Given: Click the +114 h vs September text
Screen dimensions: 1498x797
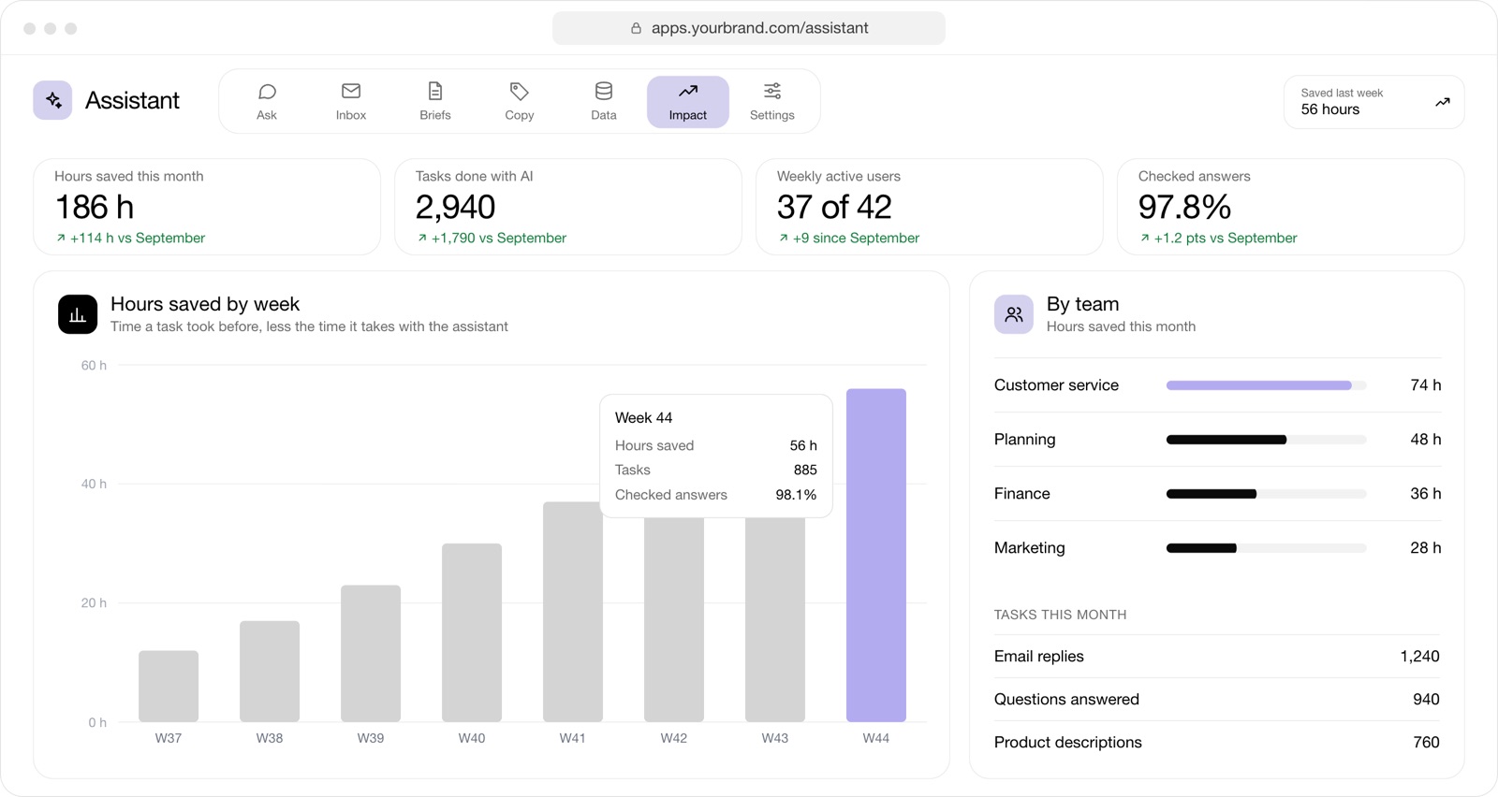Looking at the screenshot, I should coord(138,239).
